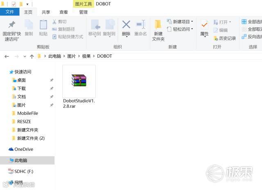
Task: Click the Back arrow in navigation bar
Action: [7, 56]
